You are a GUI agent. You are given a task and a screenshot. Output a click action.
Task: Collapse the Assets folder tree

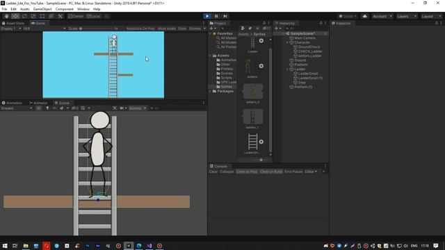point(210,56)
